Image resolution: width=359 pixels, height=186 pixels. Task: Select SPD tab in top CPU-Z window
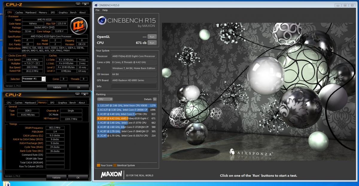pyautogui.click(x=53, y=13)
